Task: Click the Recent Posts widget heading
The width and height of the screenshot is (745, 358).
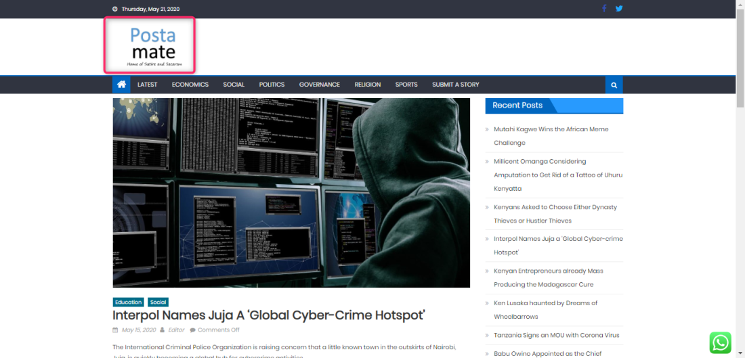Action: (x=517, y=106)
